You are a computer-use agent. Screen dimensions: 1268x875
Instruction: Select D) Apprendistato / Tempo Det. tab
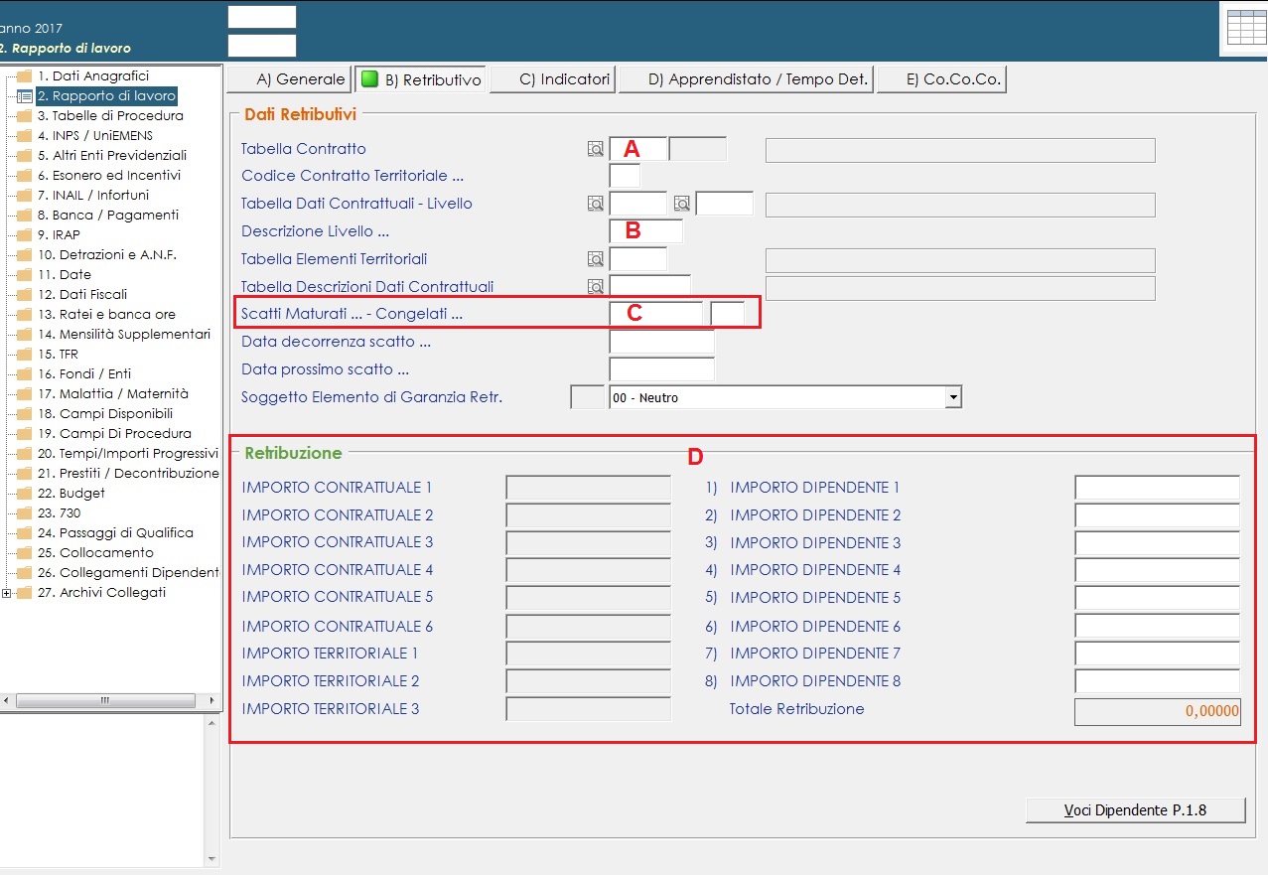746,79
